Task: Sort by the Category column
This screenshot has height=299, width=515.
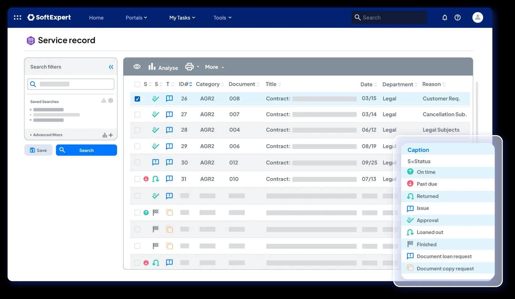Action: coord(210,84)
